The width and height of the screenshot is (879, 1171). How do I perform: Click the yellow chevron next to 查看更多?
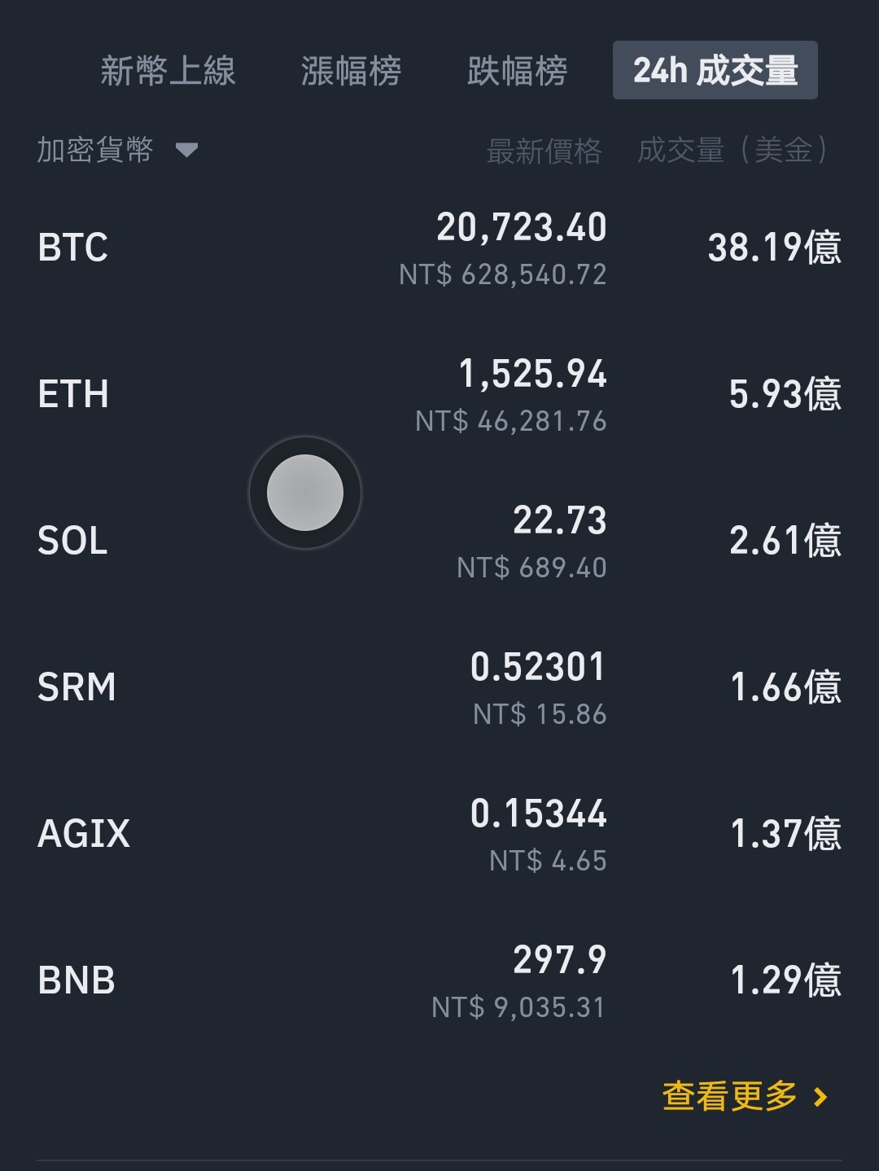pos(820,1097)
